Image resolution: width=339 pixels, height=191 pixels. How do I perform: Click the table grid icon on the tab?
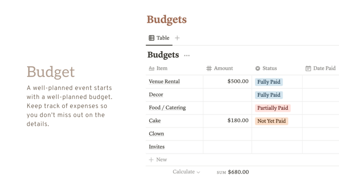point(151,38)
